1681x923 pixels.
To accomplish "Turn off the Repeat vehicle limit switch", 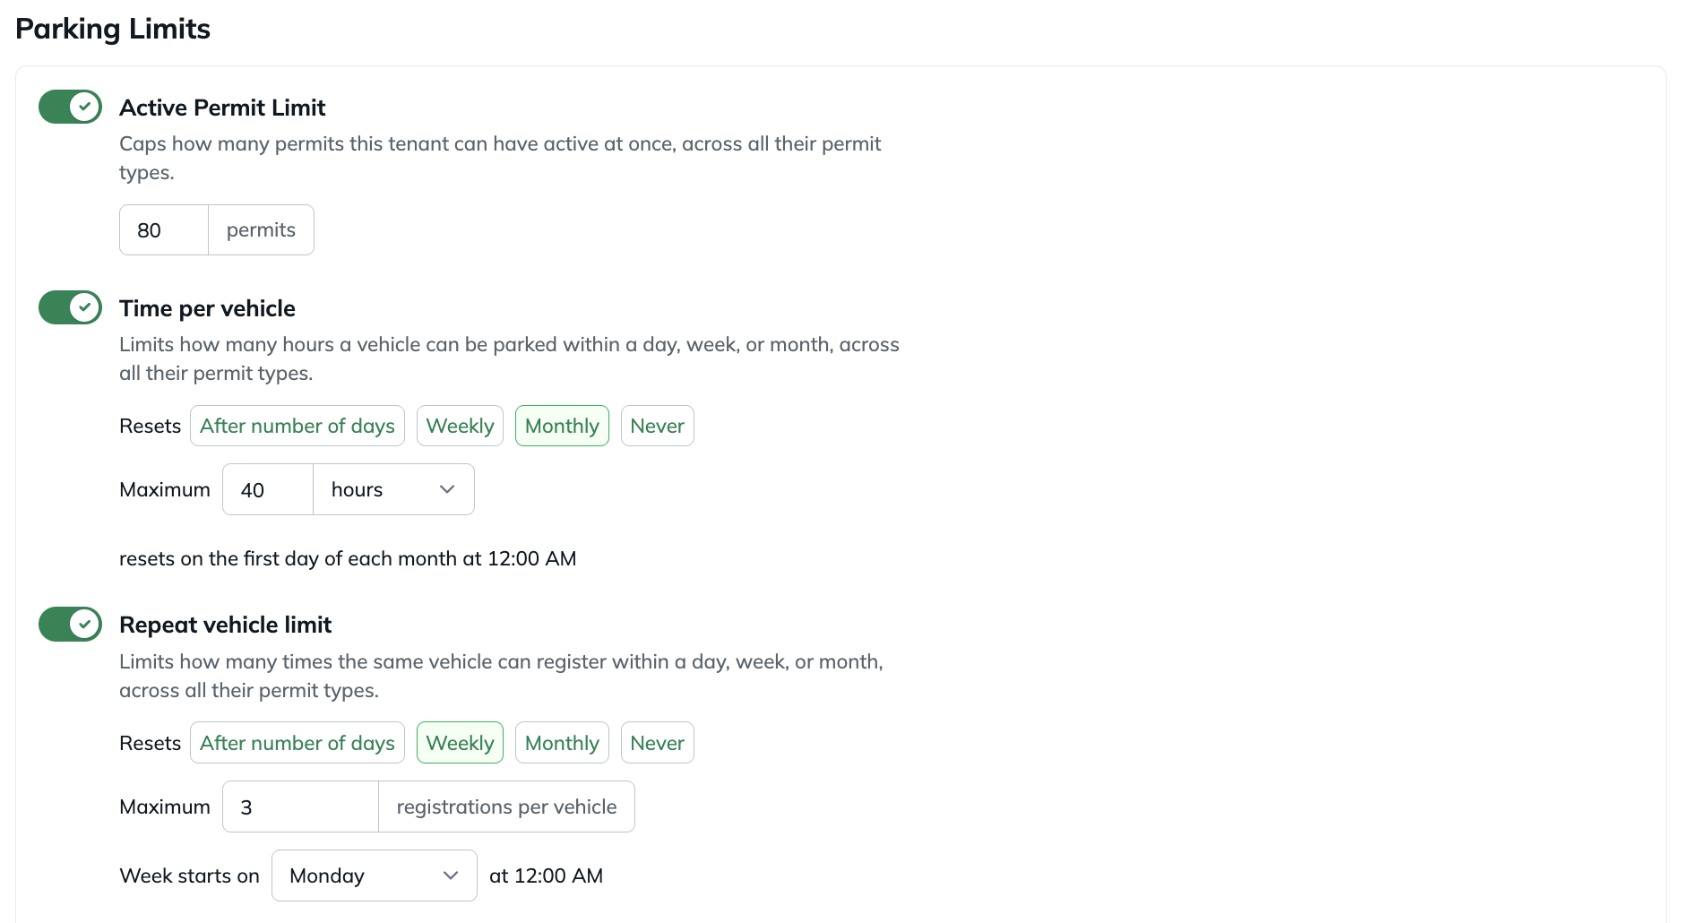I will pos(70,624).
